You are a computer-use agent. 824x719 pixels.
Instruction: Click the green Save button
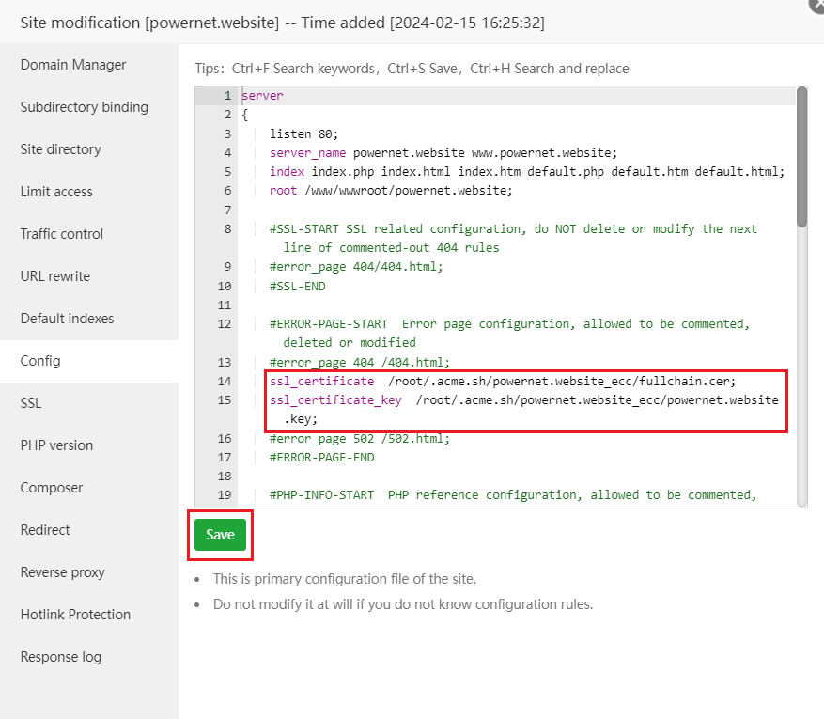(x=220, y=535)
